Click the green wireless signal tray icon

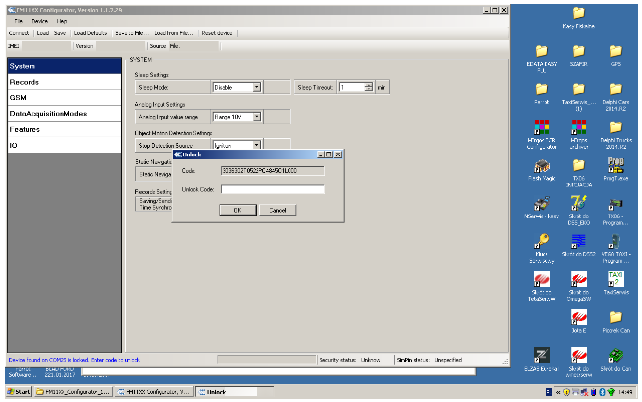(x=611, y=392)
